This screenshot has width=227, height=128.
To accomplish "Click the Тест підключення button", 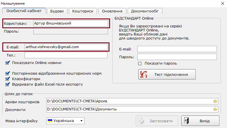I will click(x=167, y=74).
